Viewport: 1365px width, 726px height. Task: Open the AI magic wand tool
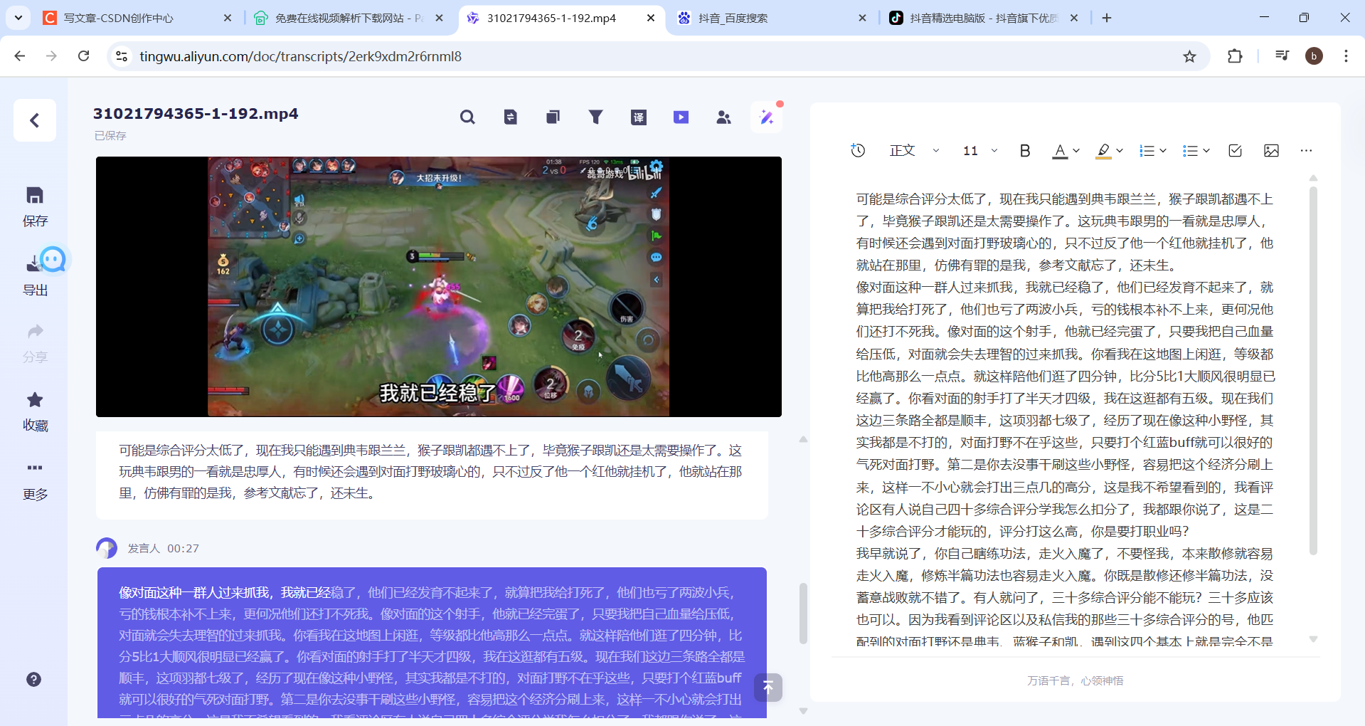tap(767, 117)
